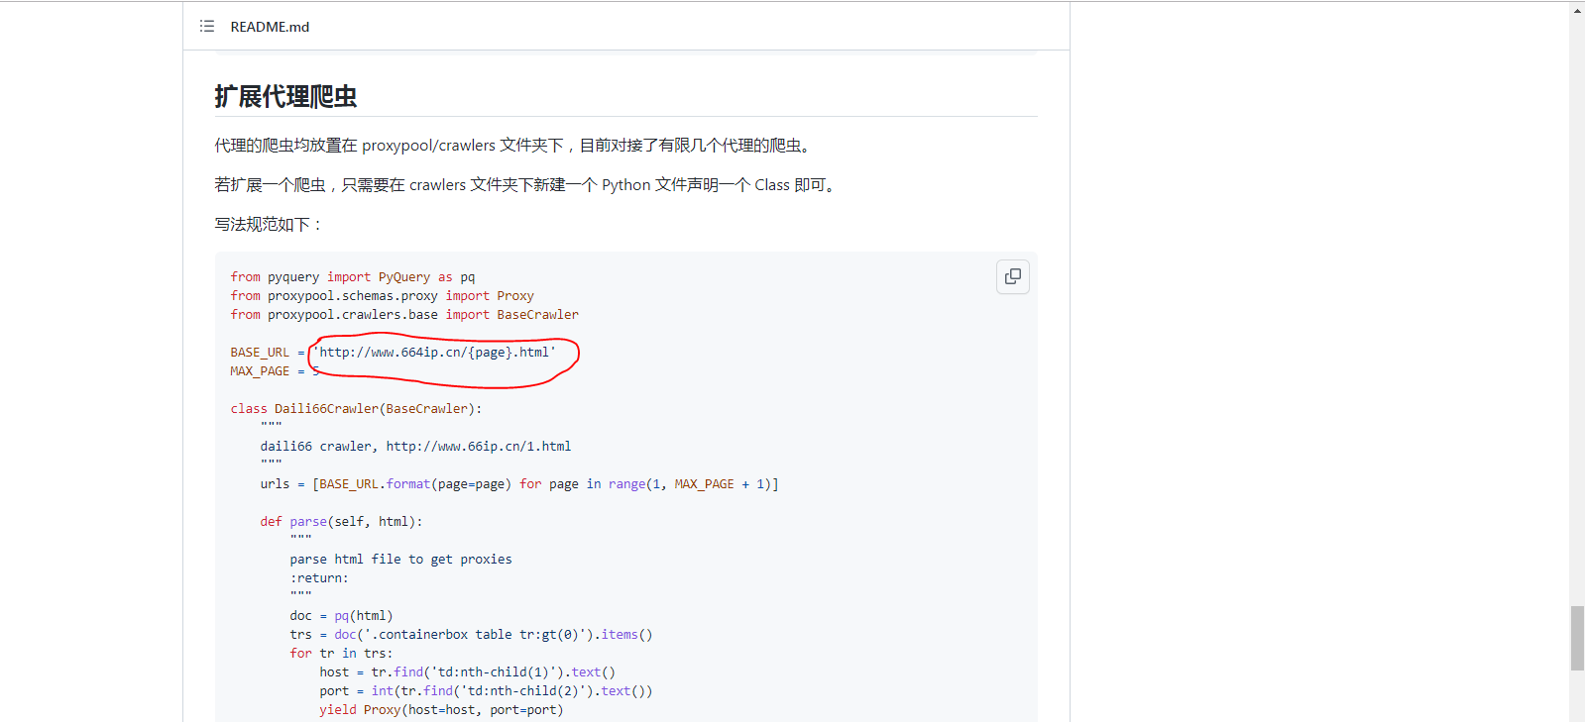Click the 'urls = [BASE_URL.format' line
1585x722 pixels.
coord(519,484)
